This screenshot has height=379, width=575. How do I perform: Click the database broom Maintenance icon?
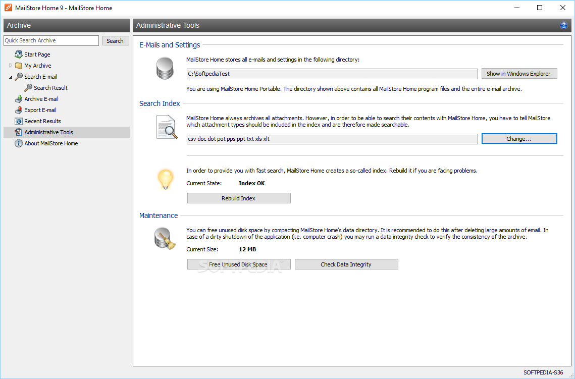[165, 239]
